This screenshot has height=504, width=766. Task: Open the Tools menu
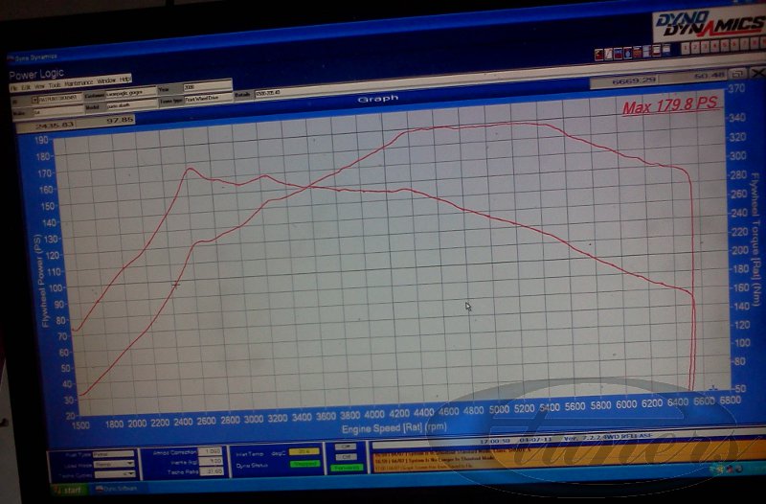pos(55,83)
